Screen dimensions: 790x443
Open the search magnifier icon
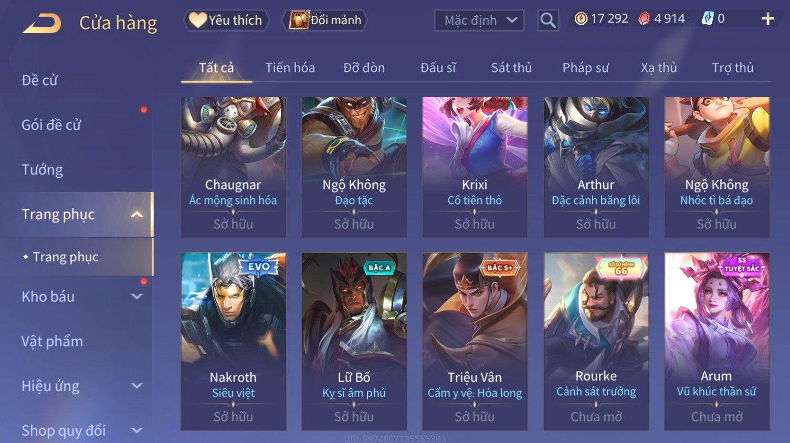point(547,20)
